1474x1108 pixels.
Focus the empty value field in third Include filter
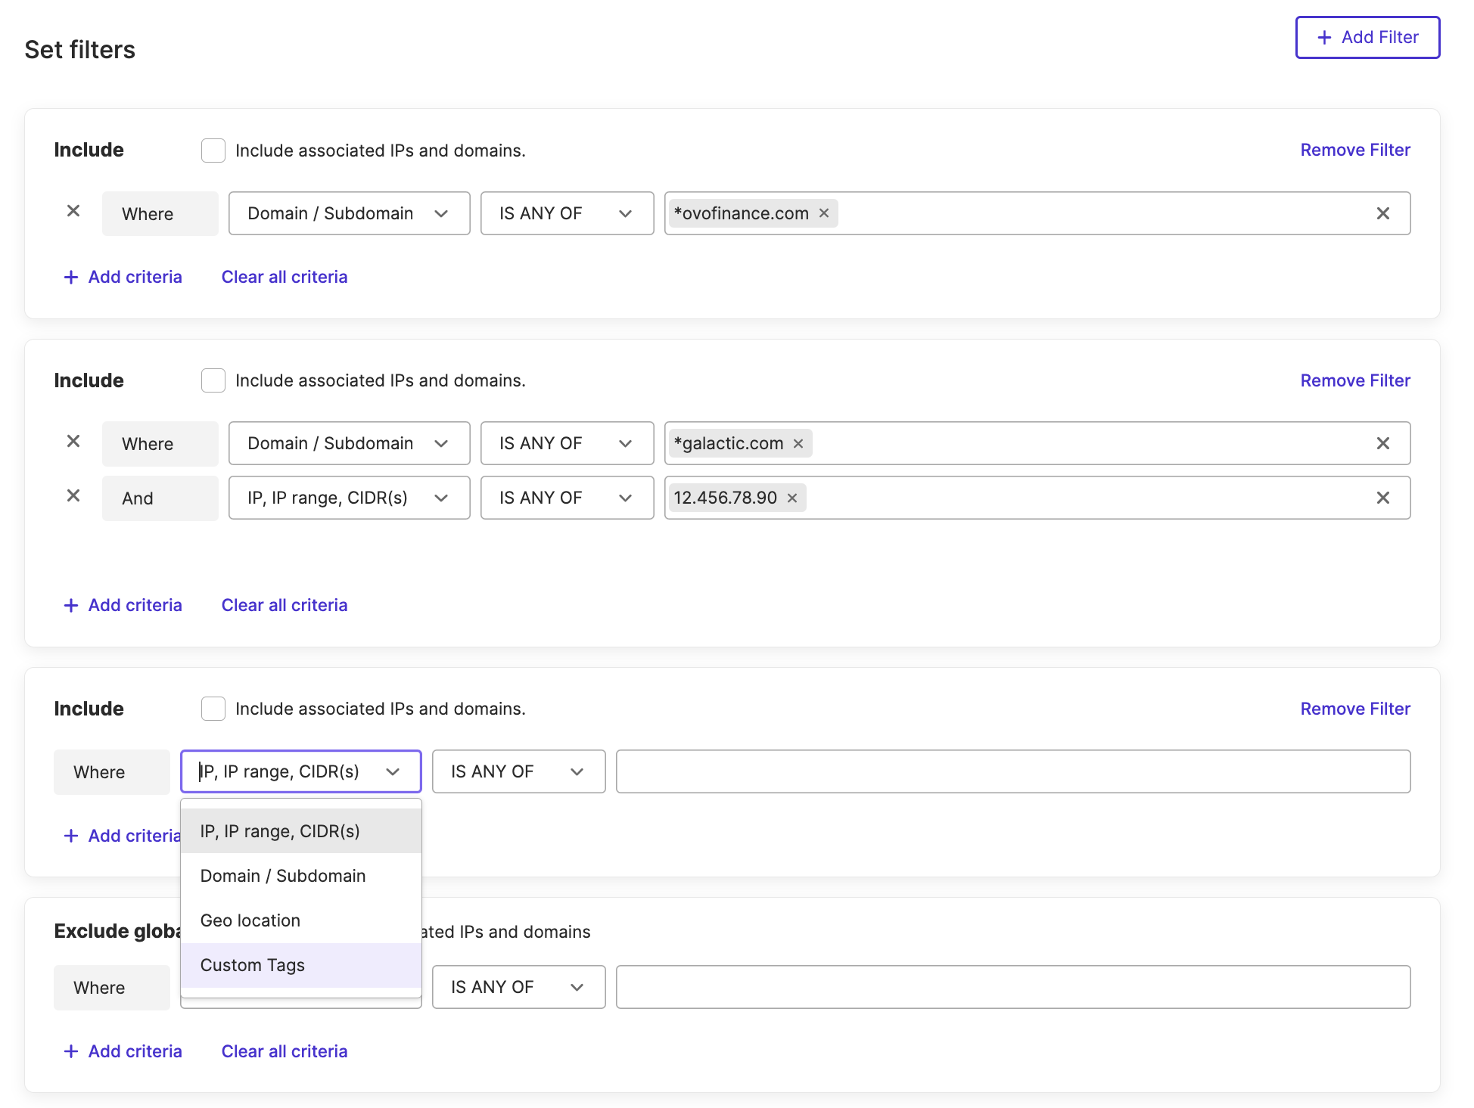tap(1013, 771)
